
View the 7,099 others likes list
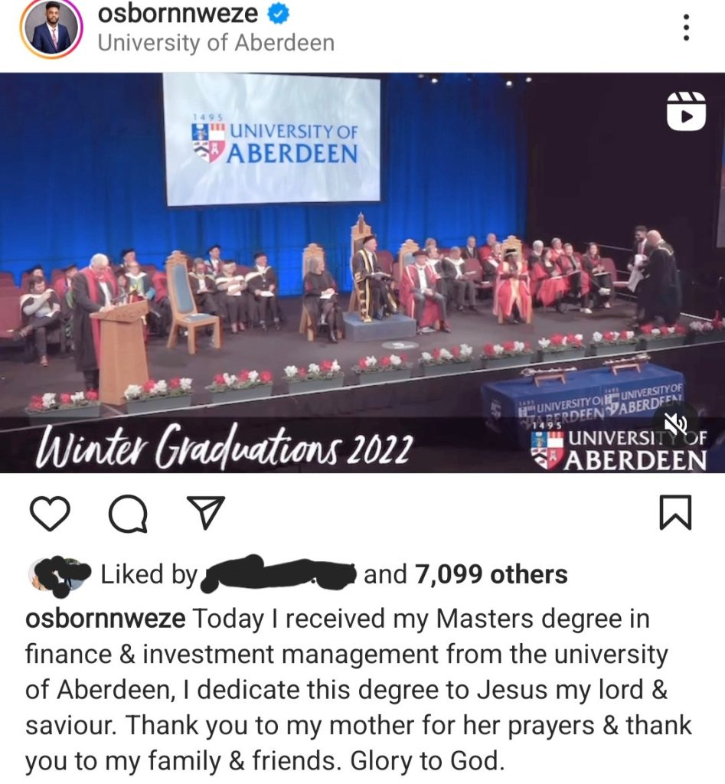click(x=491, y=574)
